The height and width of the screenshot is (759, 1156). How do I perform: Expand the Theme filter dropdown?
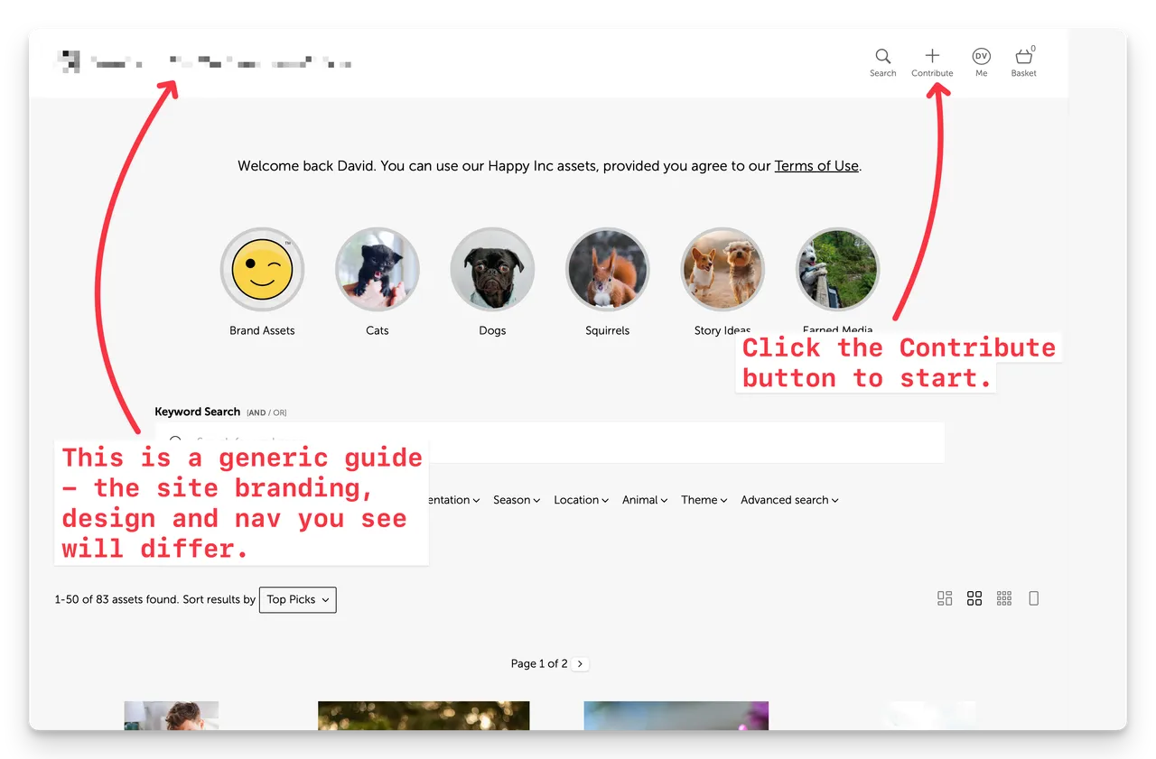coord(704,500)
